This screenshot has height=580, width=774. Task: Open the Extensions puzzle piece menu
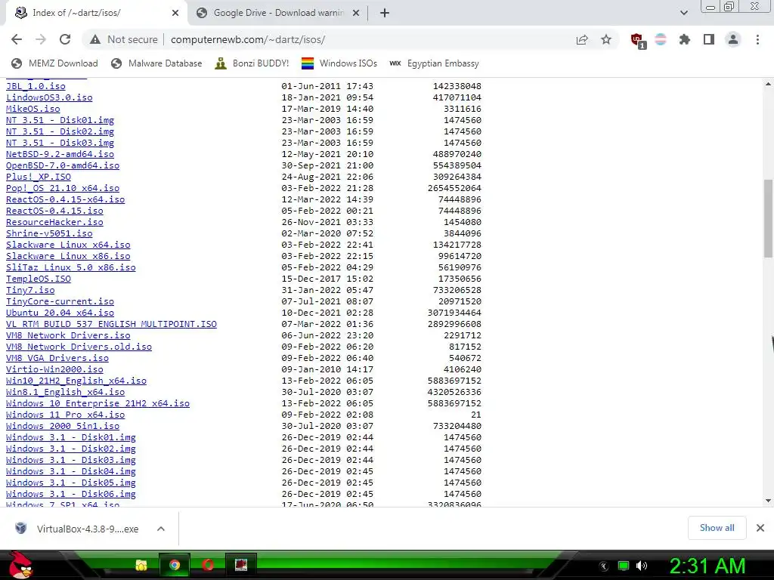click(x=685, y=39)
